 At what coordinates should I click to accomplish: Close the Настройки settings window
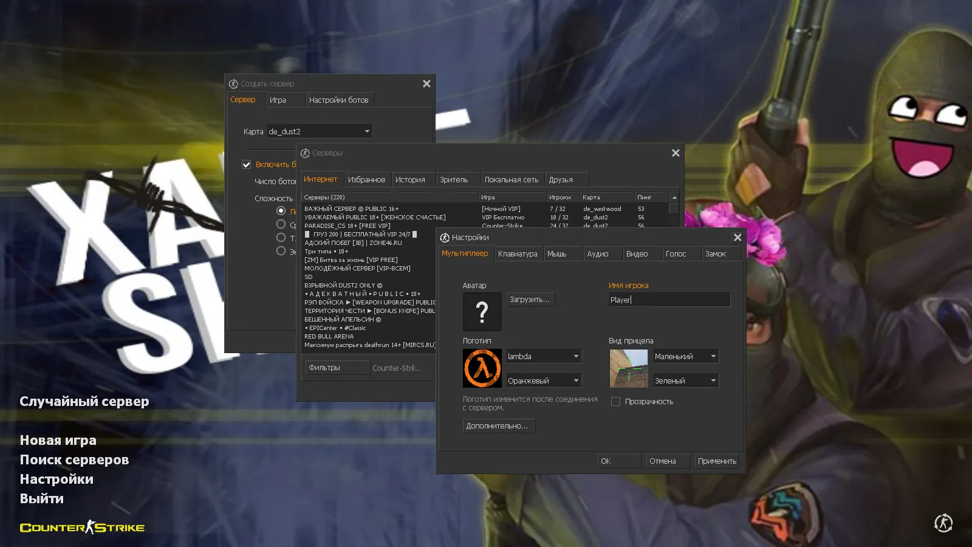point(737,238)
